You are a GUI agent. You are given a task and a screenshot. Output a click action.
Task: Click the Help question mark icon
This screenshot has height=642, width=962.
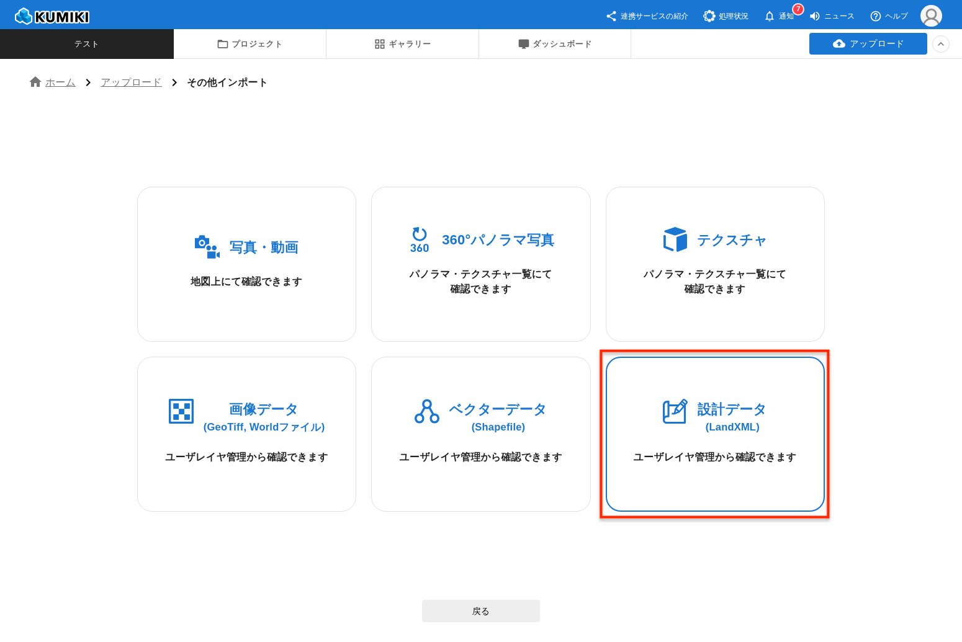click(x=876, y=16)
